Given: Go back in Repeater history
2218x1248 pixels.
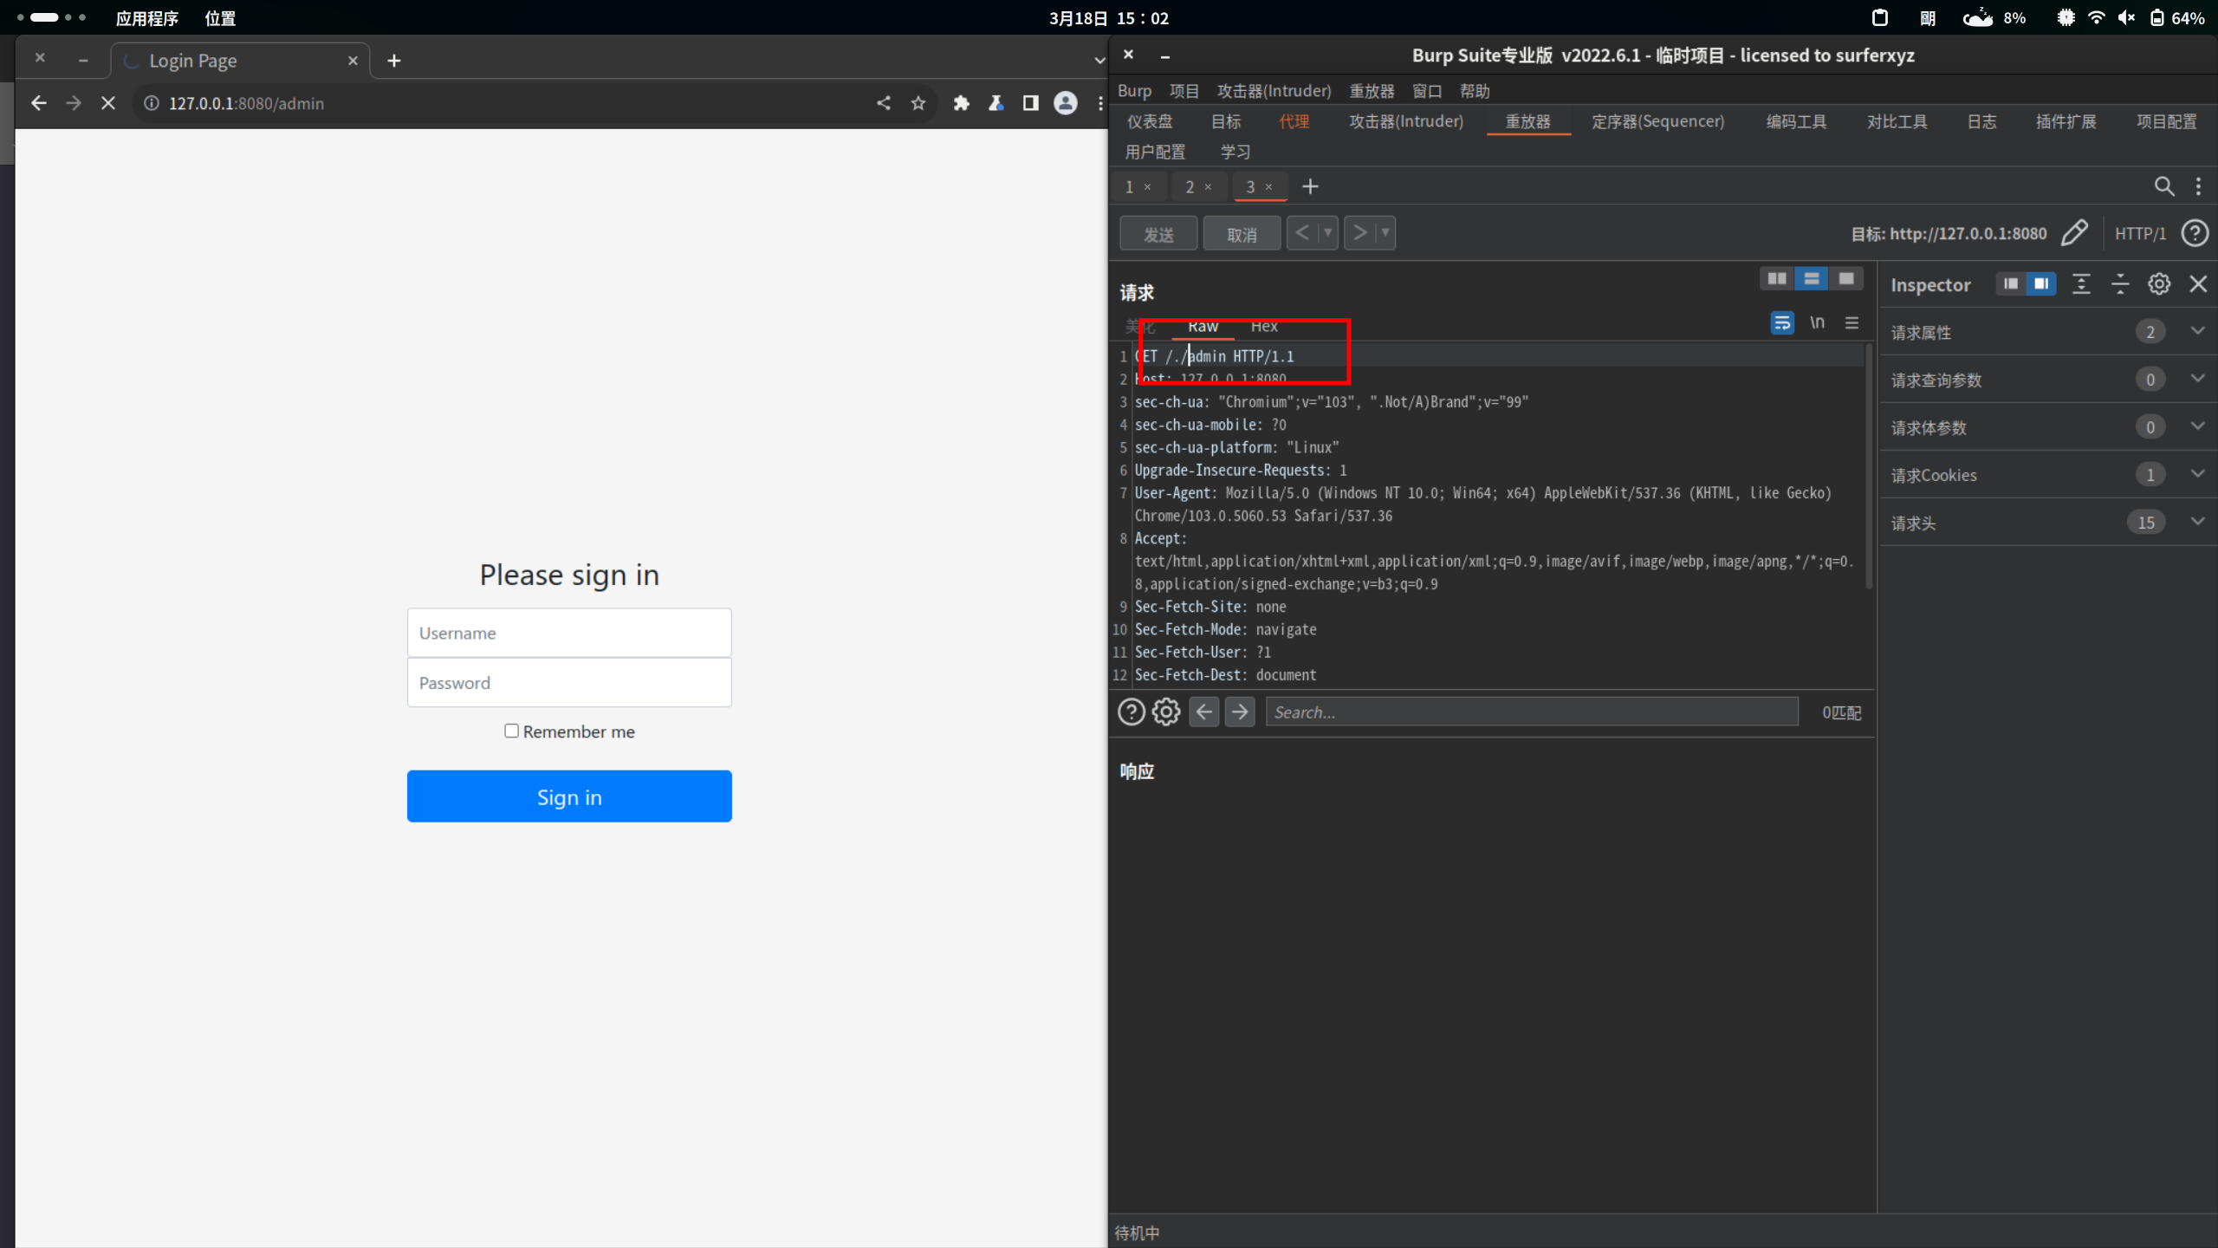Looking at the screenshot, I should tap(1301, 233).
